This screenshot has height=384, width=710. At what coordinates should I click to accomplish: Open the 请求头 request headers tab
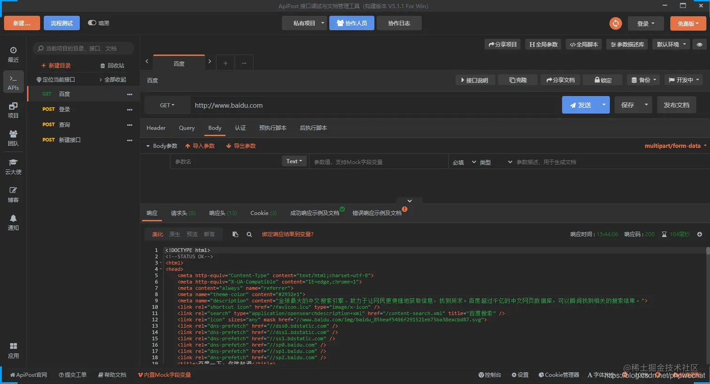tap(183, 213)
